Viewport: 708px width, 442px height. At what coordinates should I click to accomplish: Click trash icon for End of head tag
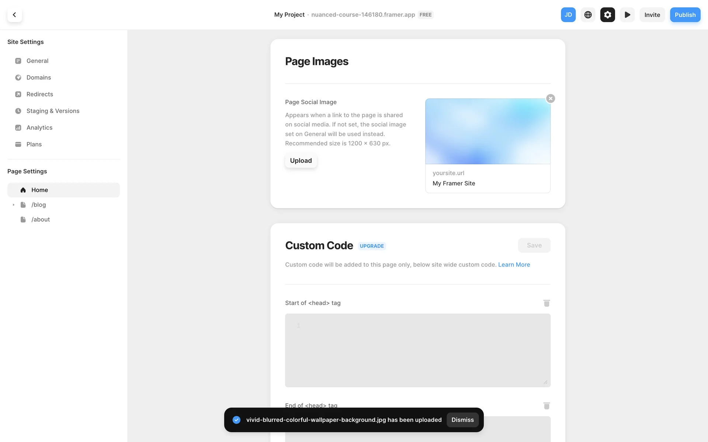(546, 406)
